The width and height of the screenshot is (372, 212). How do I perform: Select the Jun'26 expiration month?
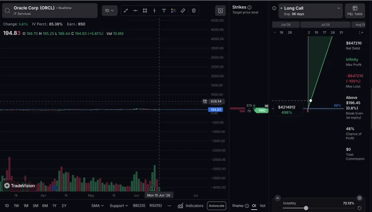pos(286,25)
